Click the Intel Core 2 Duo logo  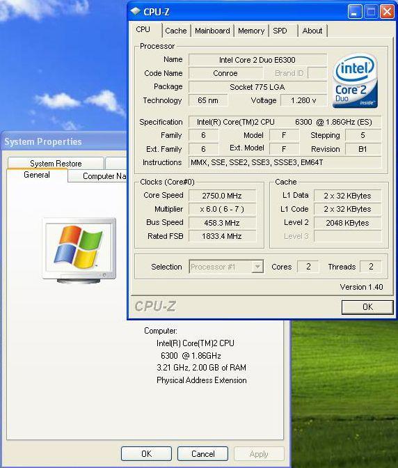[355, 81]
